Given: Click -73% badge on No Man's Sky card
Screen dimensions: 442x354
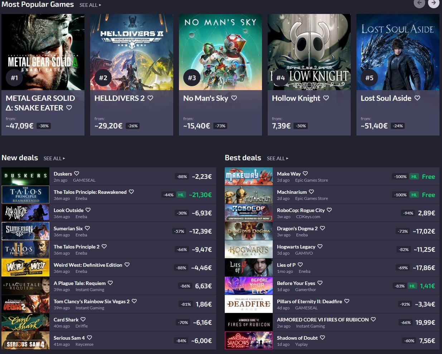Looking at the screenshot, I should [220, 126].
